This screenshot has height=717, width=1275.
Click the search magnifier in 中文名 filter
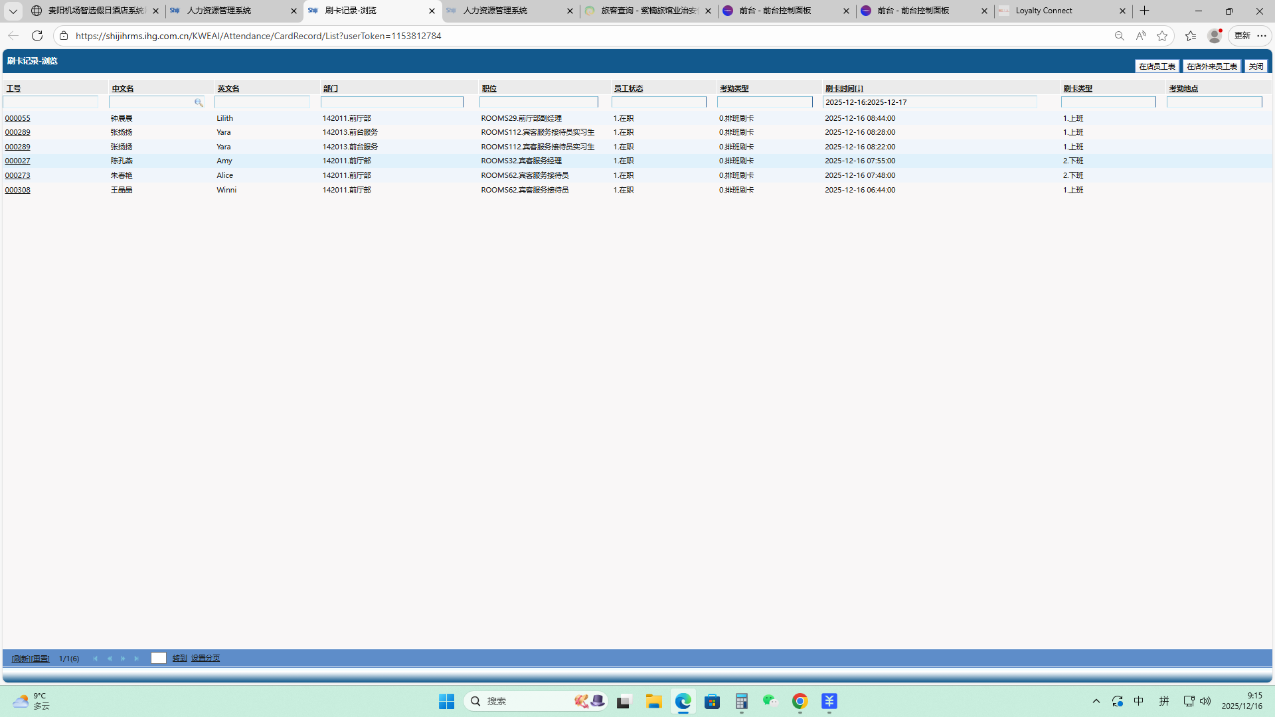tap(199, 102)
